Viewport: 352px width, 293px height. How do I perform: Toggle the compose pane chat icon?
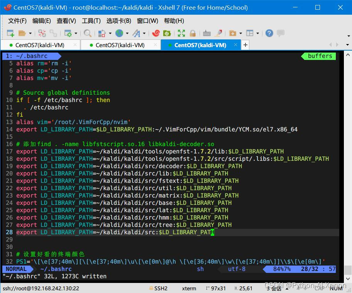pos(281,33)
